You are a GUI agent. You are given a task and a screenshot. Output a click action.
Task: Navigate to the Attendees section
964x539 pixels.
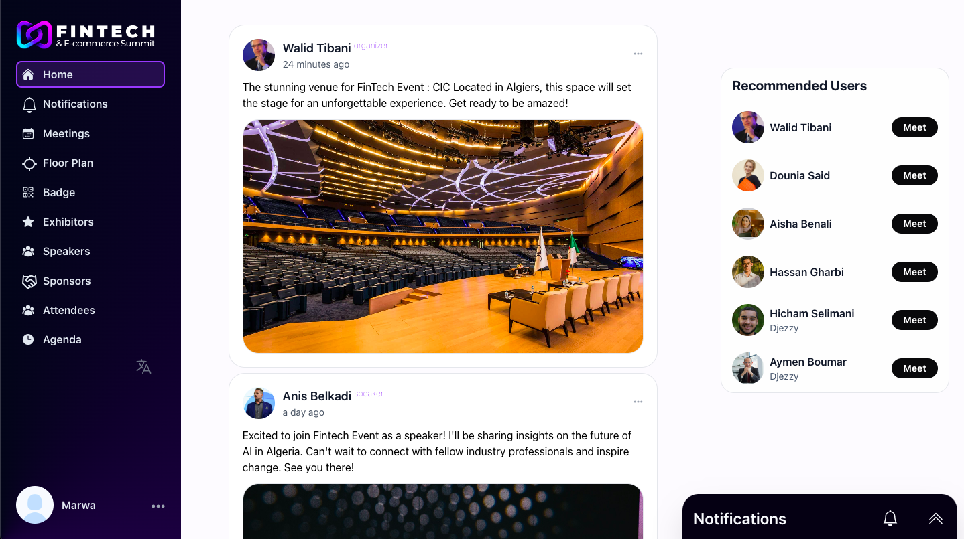tap(68, 310)
